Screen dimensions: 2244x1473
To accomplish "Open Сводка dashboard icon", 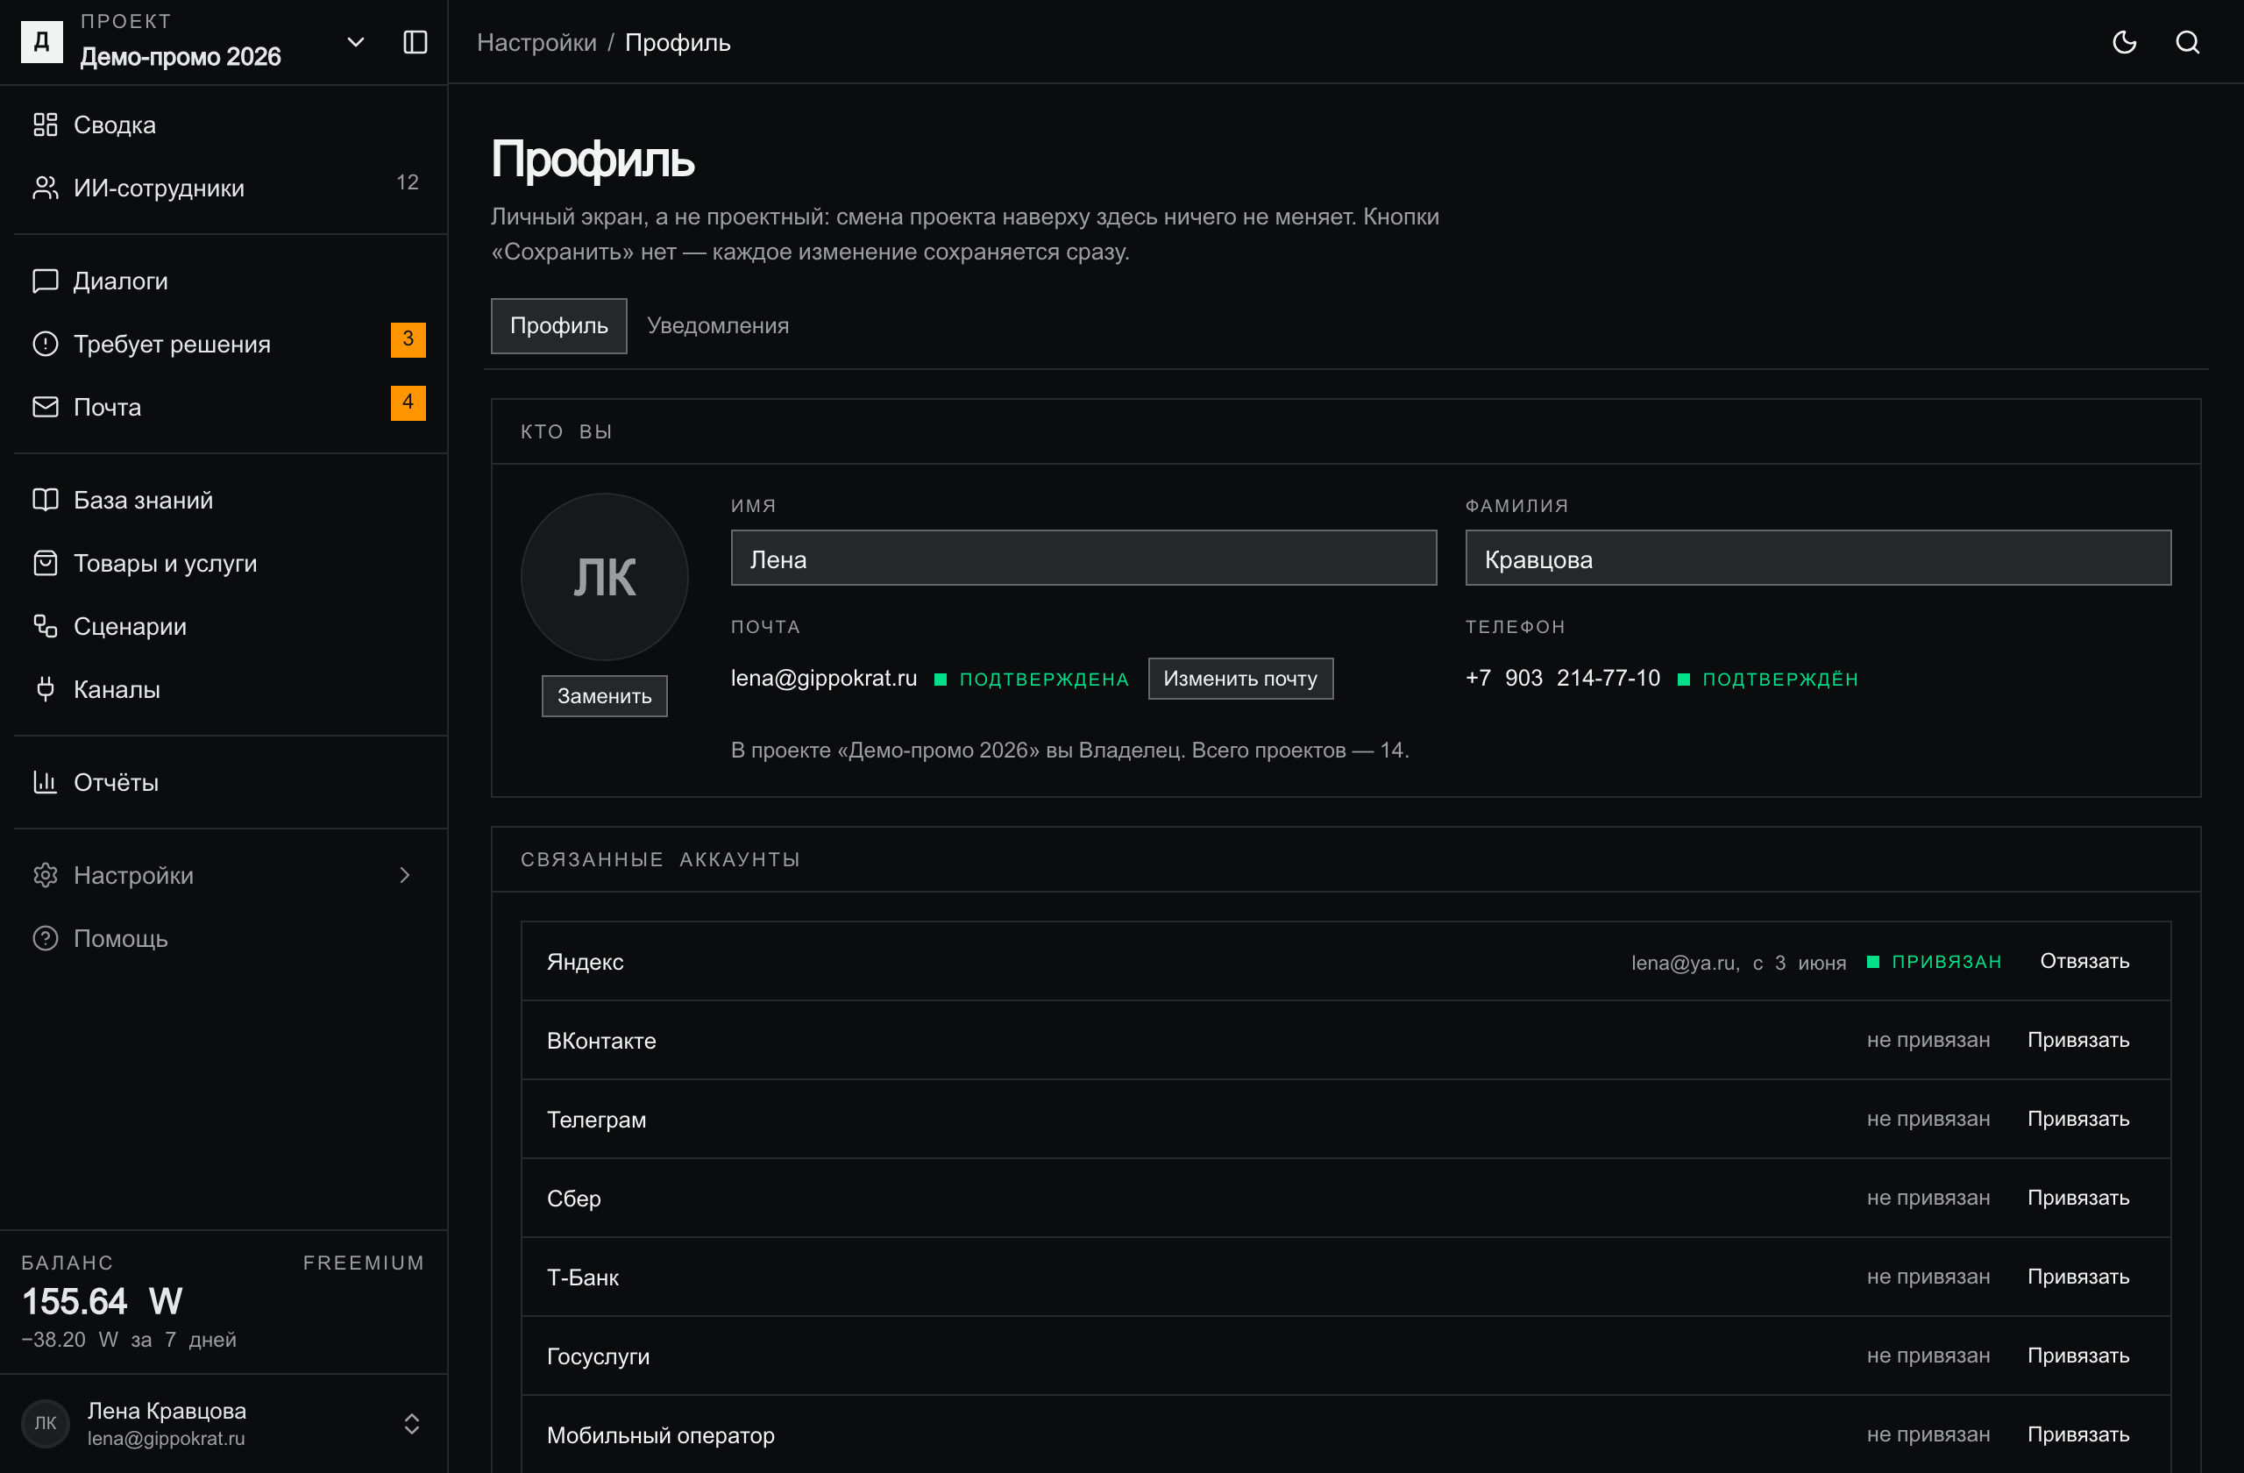I will pyautogui.click(x=46, y=125).
